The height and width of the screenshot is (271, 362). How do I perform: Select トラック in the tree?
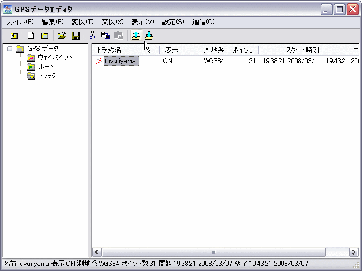(47, 76)
